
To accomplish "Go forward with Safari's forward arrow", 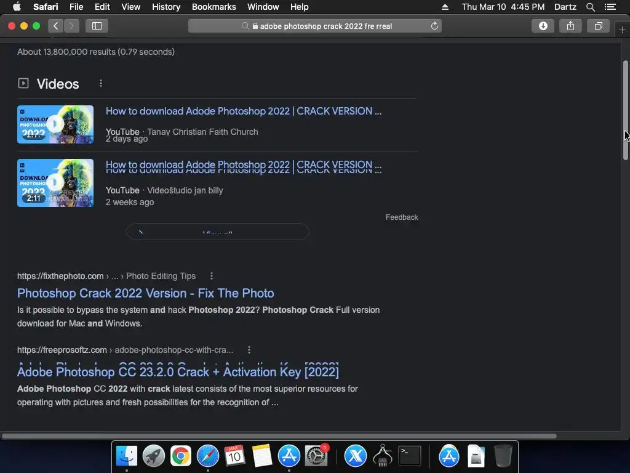I will pos(71,26).
